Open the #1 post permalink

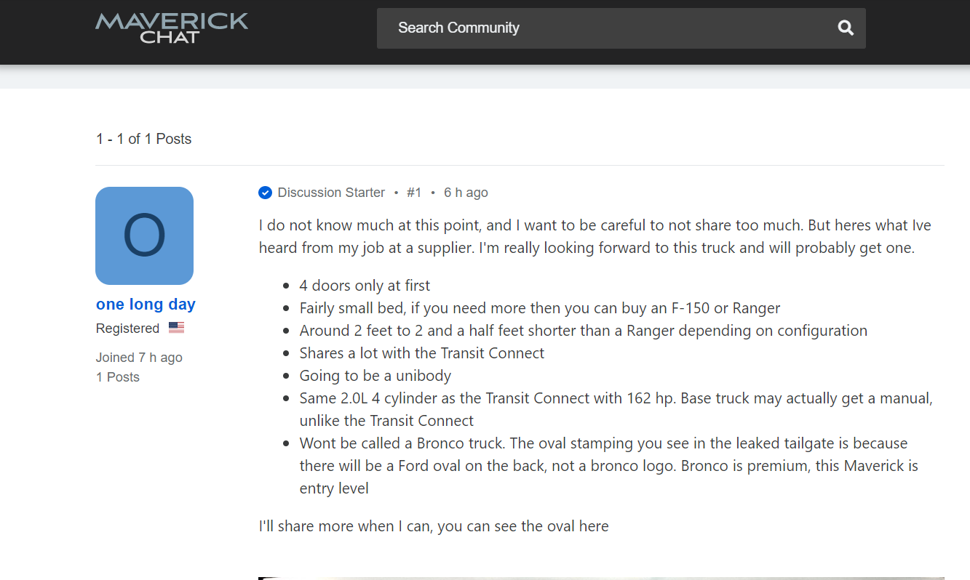414,193
